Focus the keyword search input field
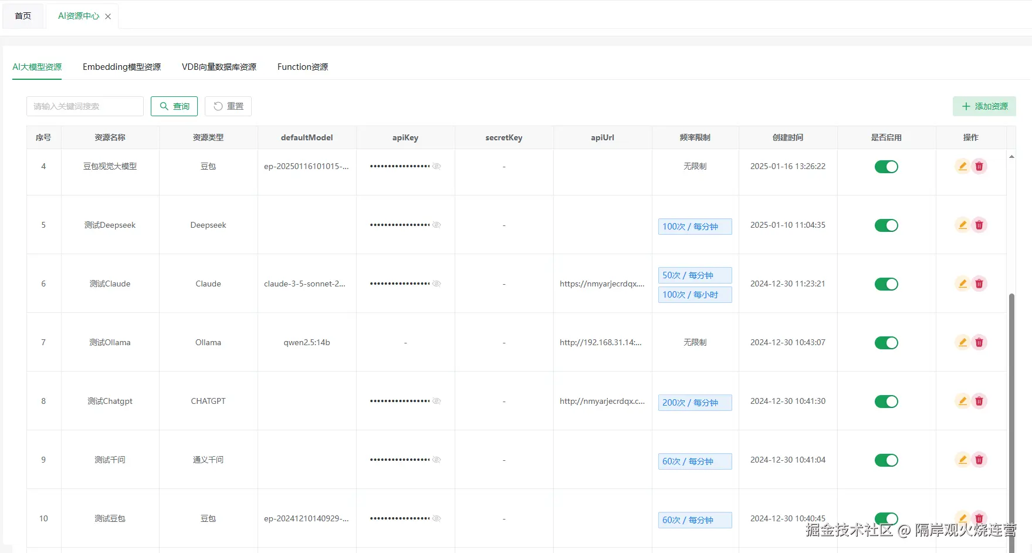 tap(85, 106)
